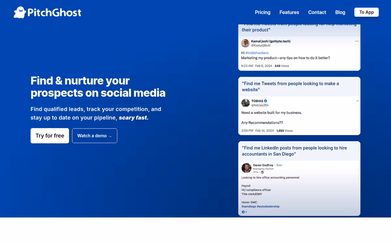Start with Try for free button

pyautogui.click(x=50, y=136)
